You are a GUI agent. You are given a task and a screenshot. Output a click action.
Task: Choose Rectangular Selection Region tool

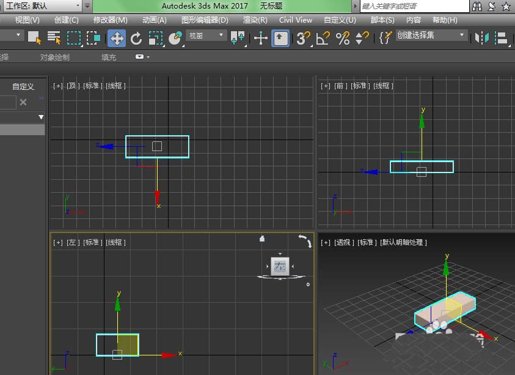(74, 38)
